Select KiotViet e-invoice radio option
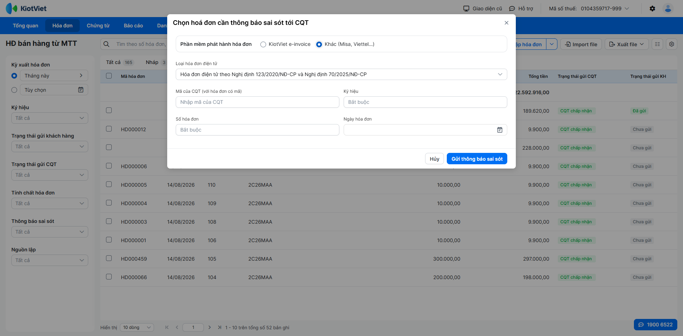Screen dimensions: 683x336 pyautogui.click(x=263, y=44)
